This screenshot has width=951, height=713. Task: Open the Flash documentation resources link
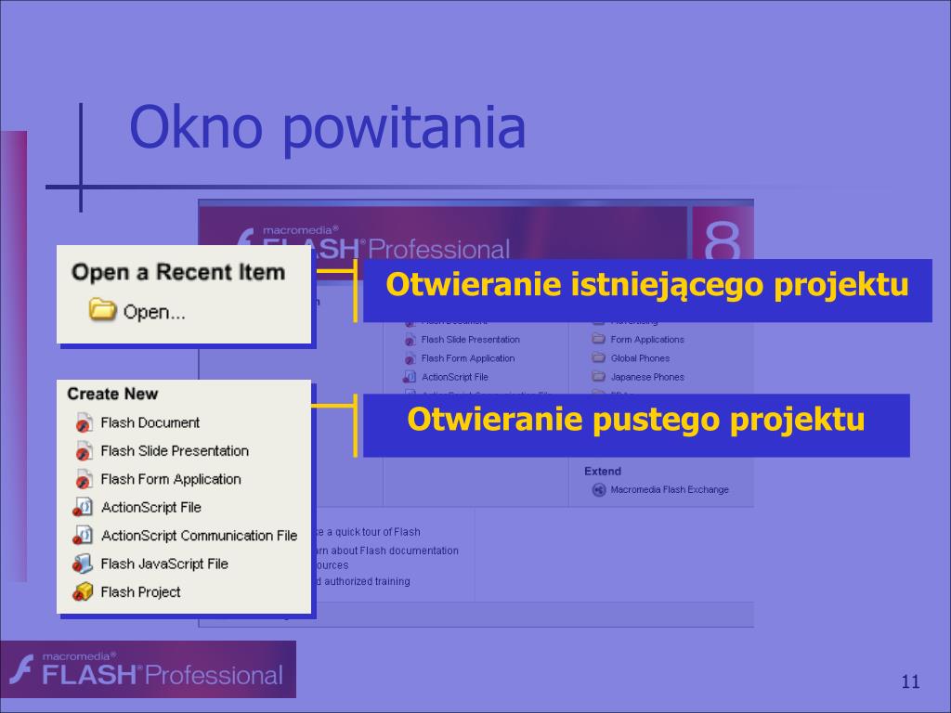[385, 558]
